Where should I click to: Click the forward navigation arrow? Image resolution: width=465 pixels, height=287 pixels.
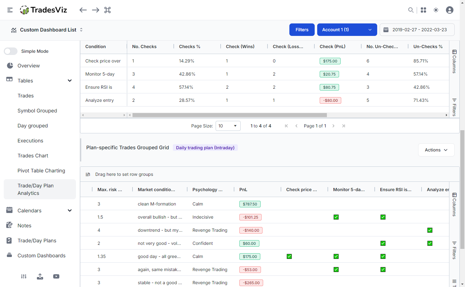tap(96, 10)
